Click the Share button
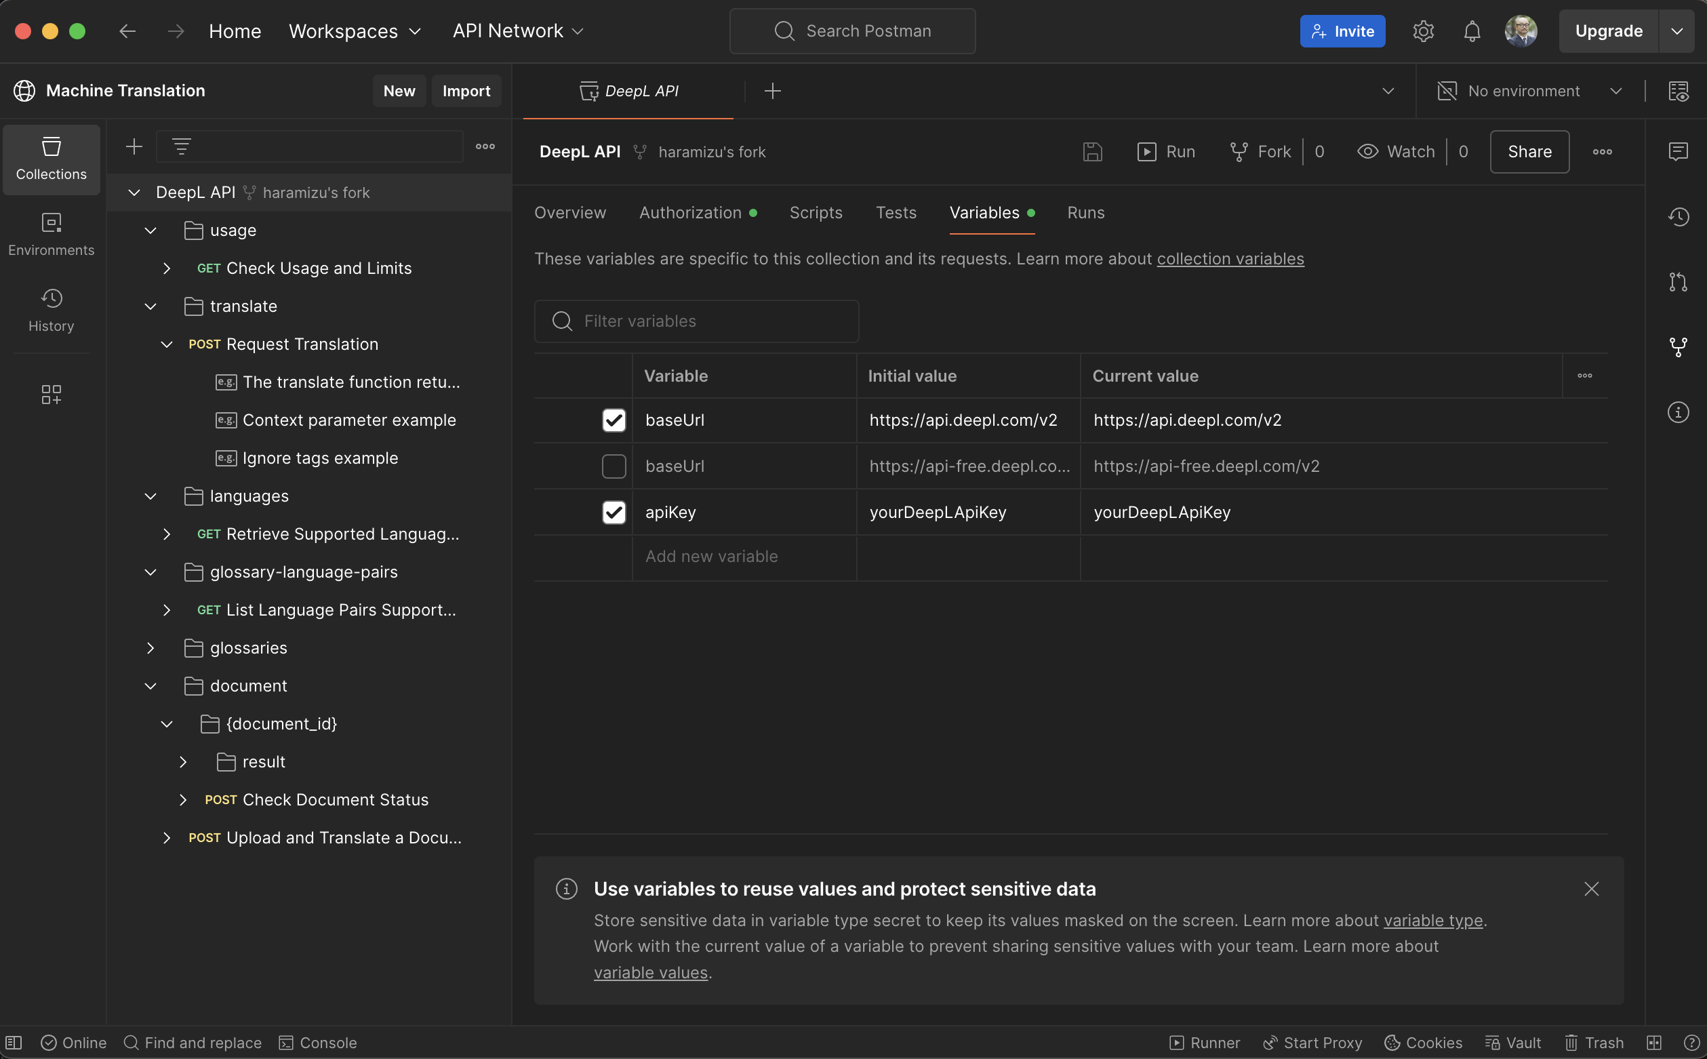Viewport: 1707px width, 1059px height. (1529, 152)
